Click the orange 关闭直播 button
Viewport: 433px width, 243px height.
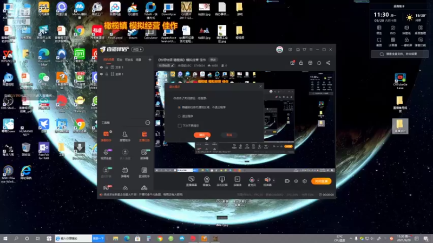pyautogui.click(x=321, y=181)
